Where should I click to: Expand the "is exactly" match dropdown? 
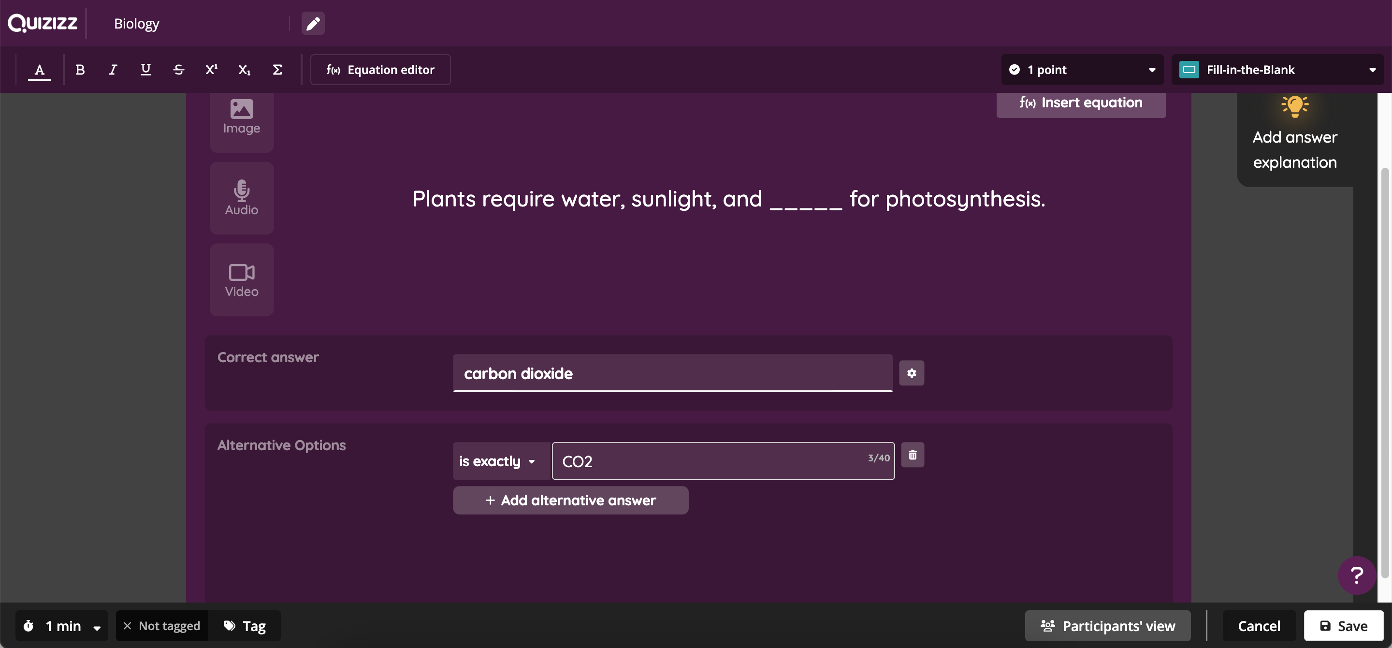coord(498,461)
